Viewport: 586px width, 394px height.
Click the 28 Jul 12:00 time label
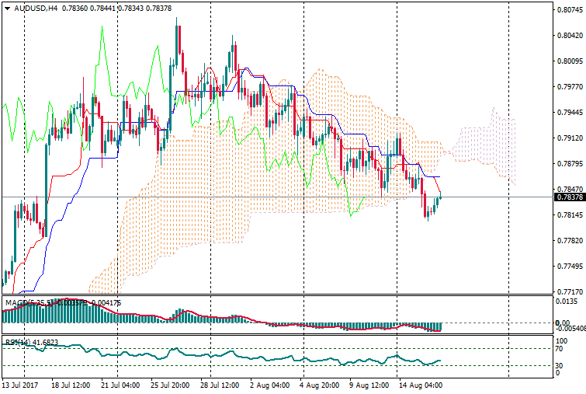tap(219, 385)
